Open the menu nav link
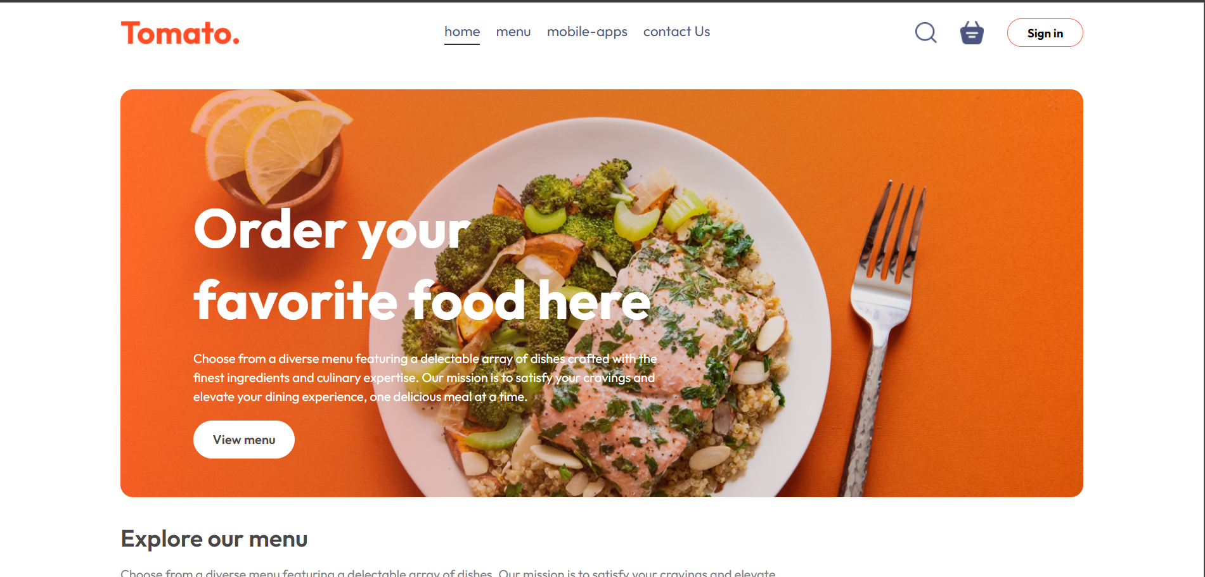The width and height of the screenshot is (1205, 577). click(x=513, y=32)
